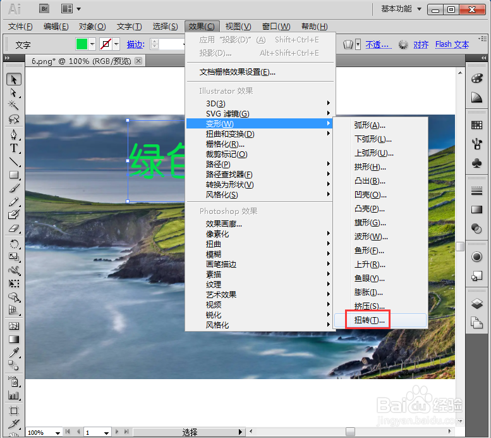This screenshot has width=491, height=438.
Task: Collapse the right panel dock arrows
Action: pos(483,58)
